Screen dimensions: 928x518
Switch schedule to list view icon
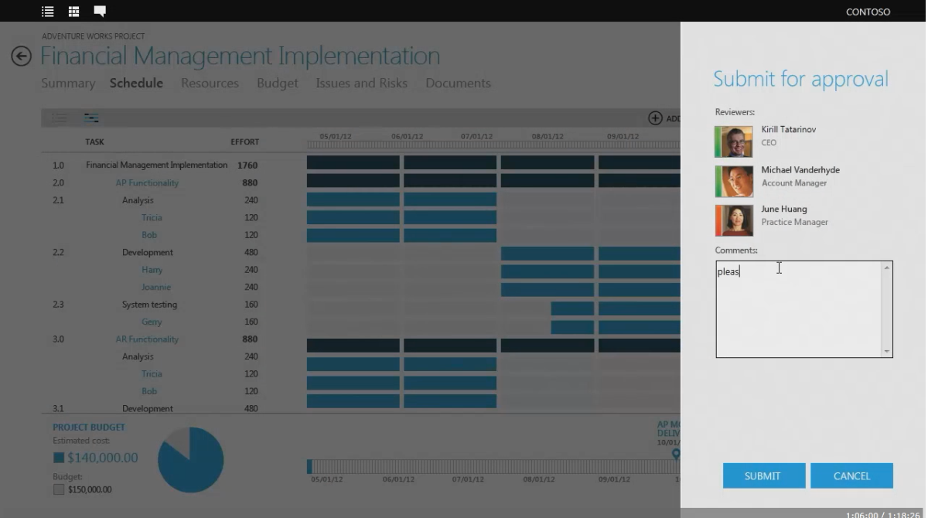click(x=60, y=118)
